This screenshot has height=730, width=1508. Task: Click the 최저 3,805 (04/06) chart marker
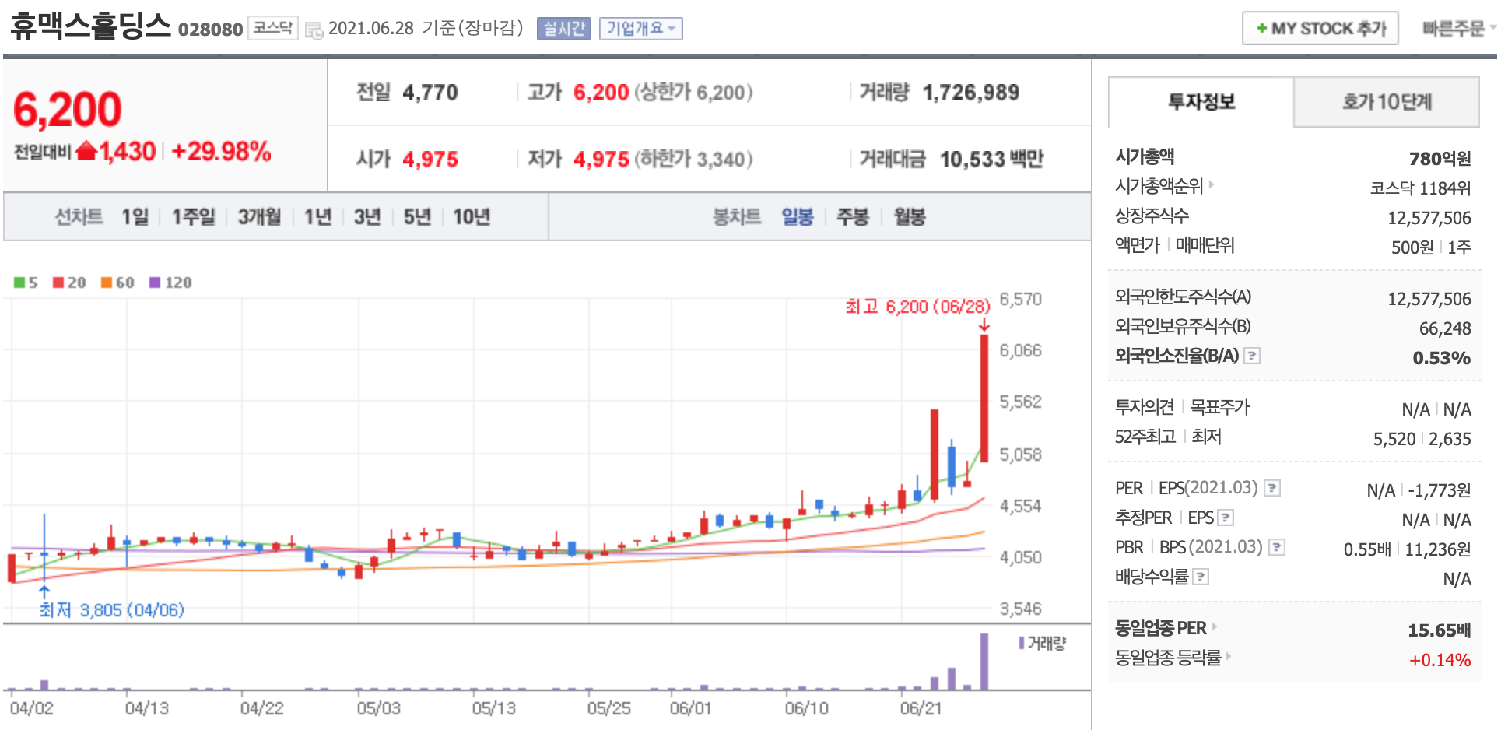(x=112, y=610)
